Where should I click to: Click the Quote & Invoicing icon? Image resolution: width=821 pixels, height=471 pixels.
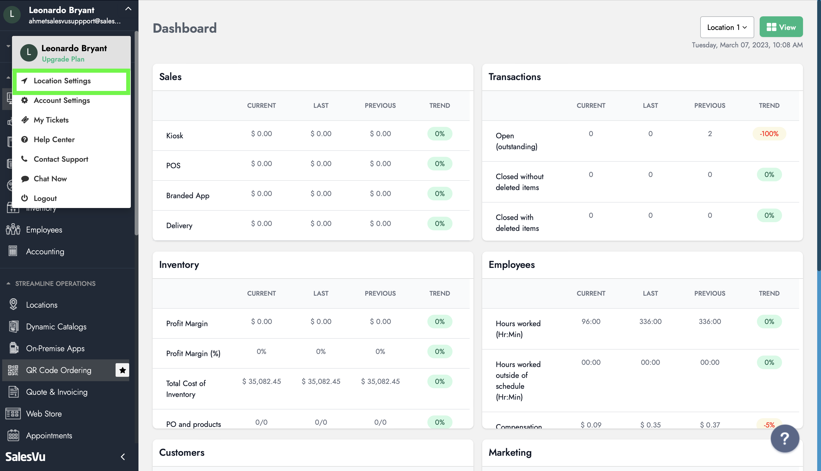pyautogui.click(x=13, y=392)
